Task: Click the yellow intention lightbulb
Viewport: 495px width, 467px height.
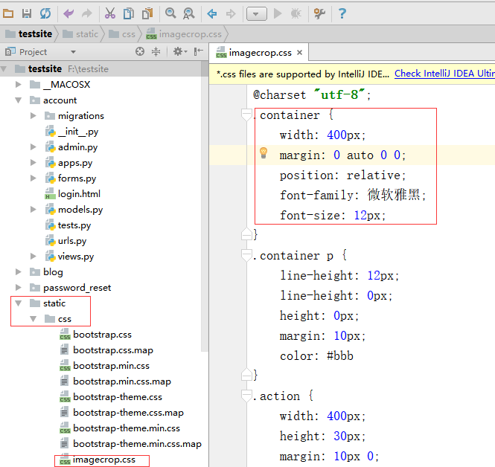Action: tap(263, 153)
